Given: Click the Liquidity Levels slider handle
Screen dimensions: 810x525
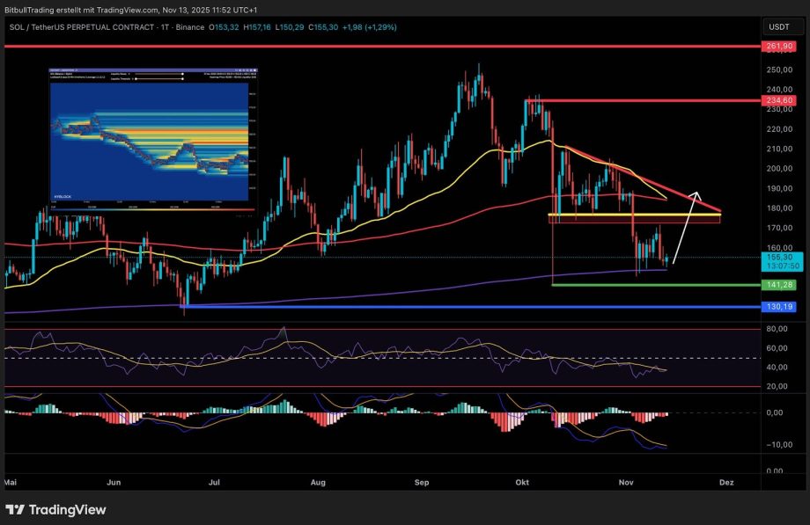Looking at the screenshot, I should click(182, 74).
